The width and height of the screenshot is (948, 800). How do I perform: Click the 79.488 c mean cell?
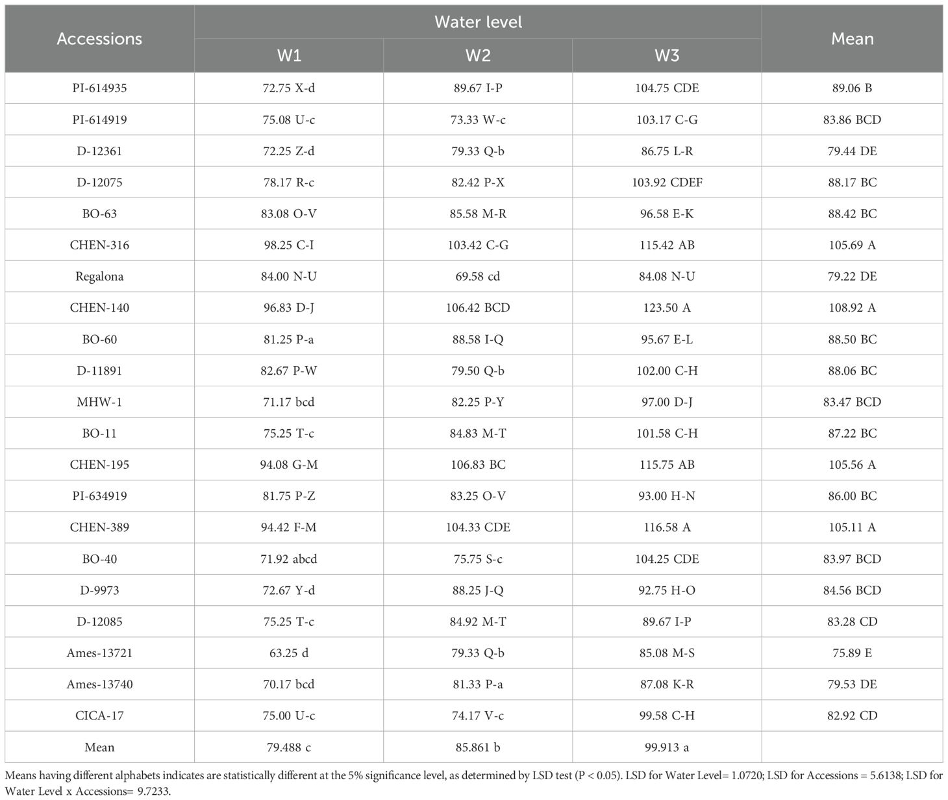[x=289, y=747]
